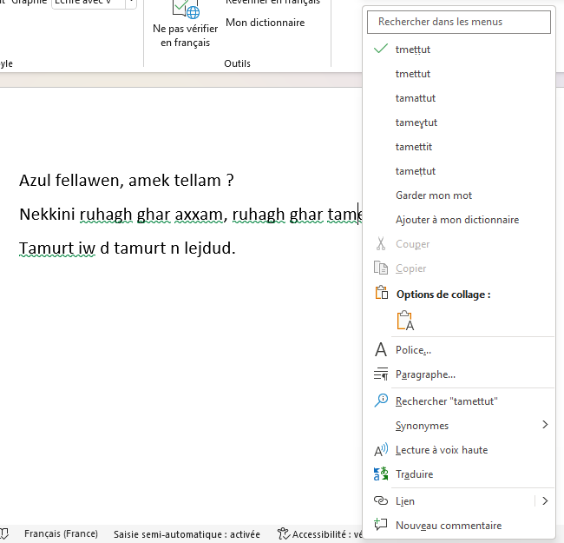Click Ajouter à mon dictionnaire

click(x=457, y=220)
